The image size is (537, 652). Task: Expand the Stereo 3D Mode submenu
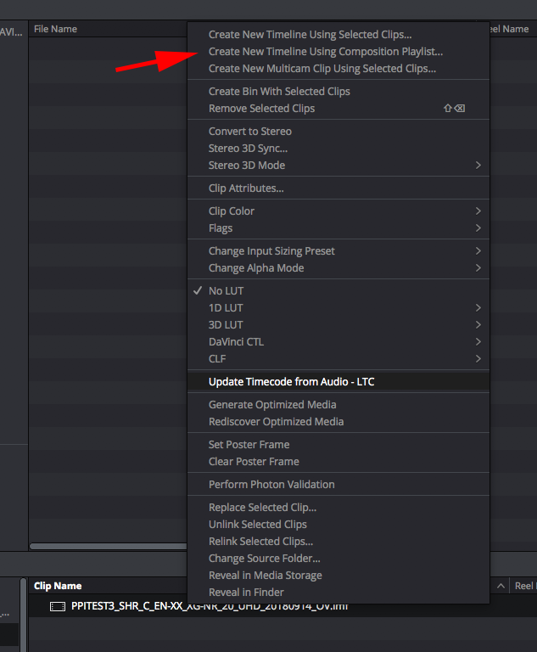tap(338, 166)
